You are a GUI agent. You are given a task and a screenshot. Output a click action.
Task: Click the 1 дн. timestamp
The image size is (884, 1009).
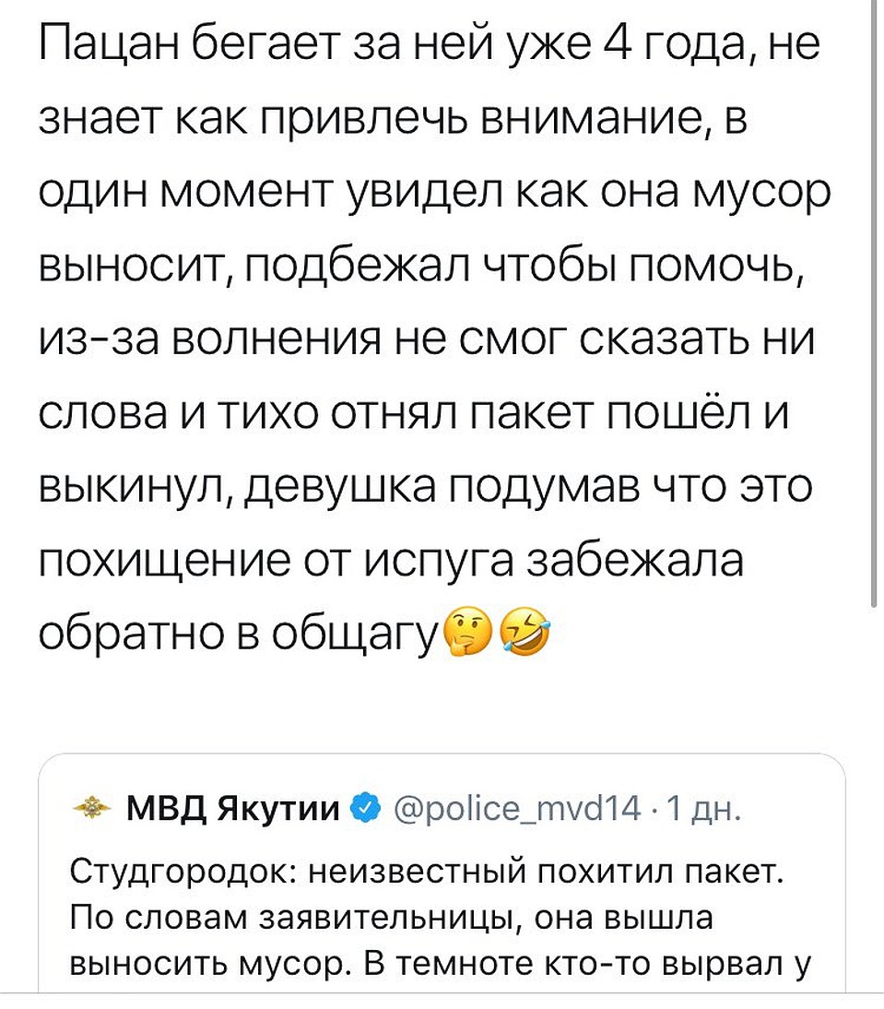pyautogui.click(x=704, y=809)
